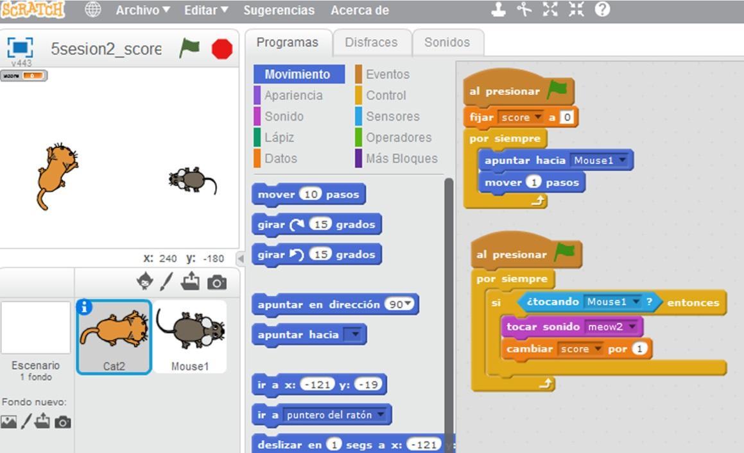Import sprite using the folder upload icon
This screenshot has height=453, width=744.
[190, 281]
